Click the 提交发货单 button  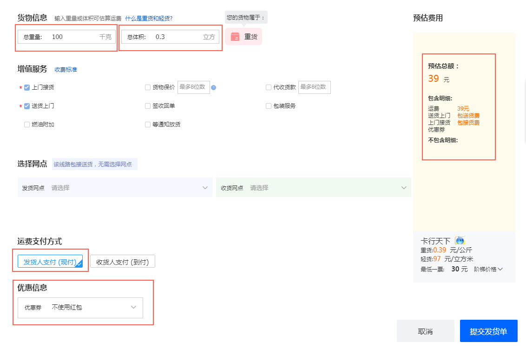point(488,331)
